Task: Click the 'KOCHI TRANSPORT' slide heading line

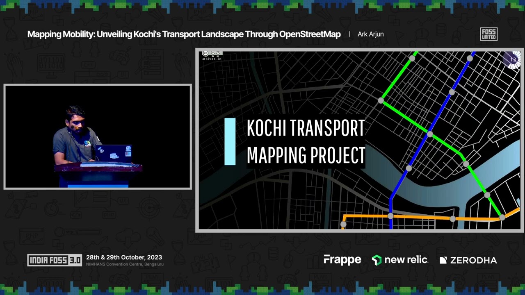Action: click(306, 128)
